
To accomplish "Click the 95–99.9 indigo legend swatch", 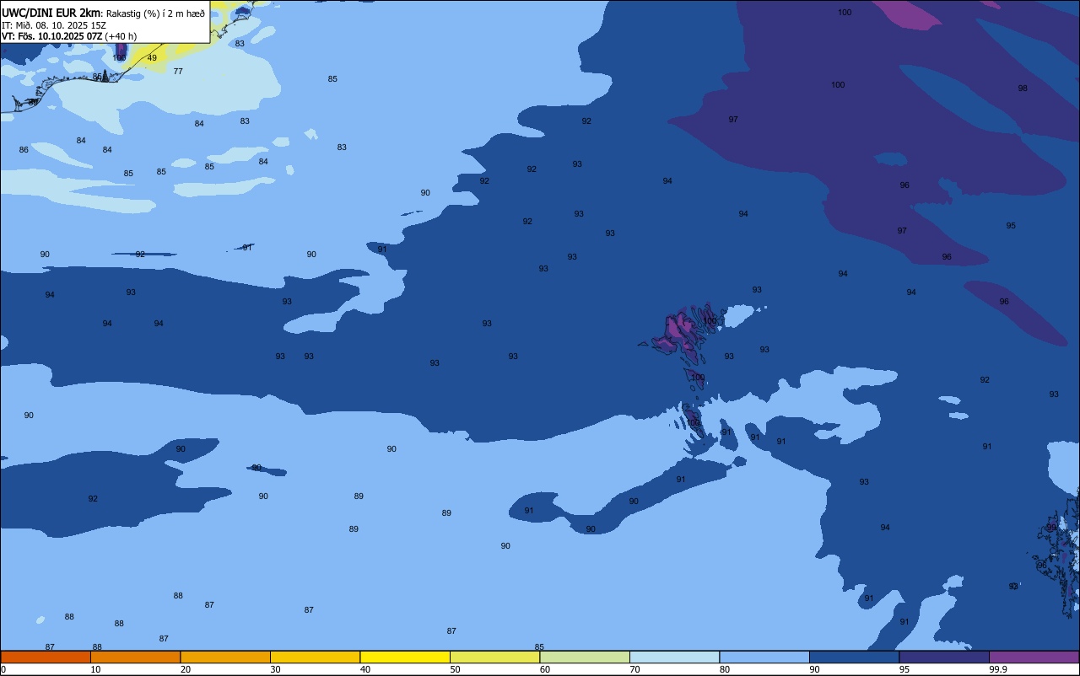I will [x=944, y=657].
